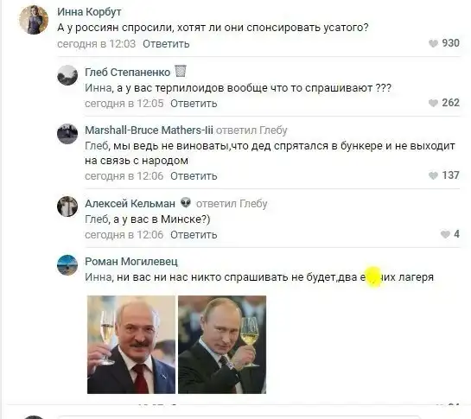Open Алексей Кельман's profile avatar
Viewport: 471px width, 419px height.
click(x=67, y=206)
